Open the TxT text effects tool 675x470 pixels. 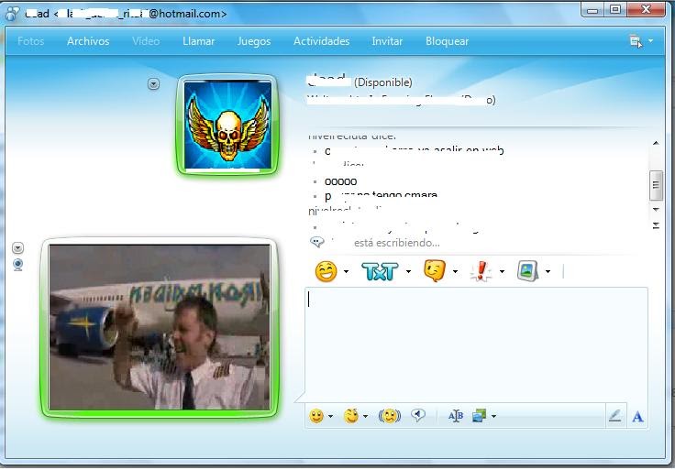click(380, 271)
